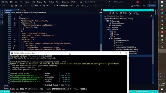Viewport: 166px width, 93px height.
Task: Open the Windows notification center icon
Action: 162,89
